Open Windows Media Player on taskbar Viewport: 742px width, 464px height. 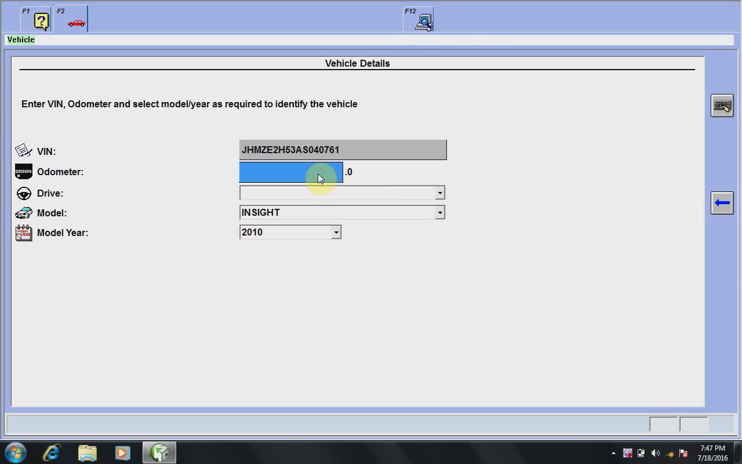click(122, 452)
